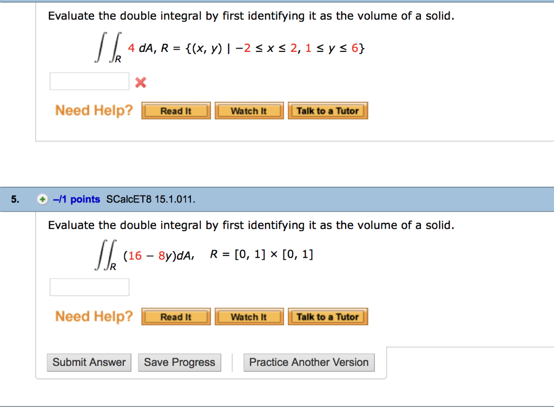Click the Need Help? label under question 5
The image size is (554, 407).
click(93, 317)
